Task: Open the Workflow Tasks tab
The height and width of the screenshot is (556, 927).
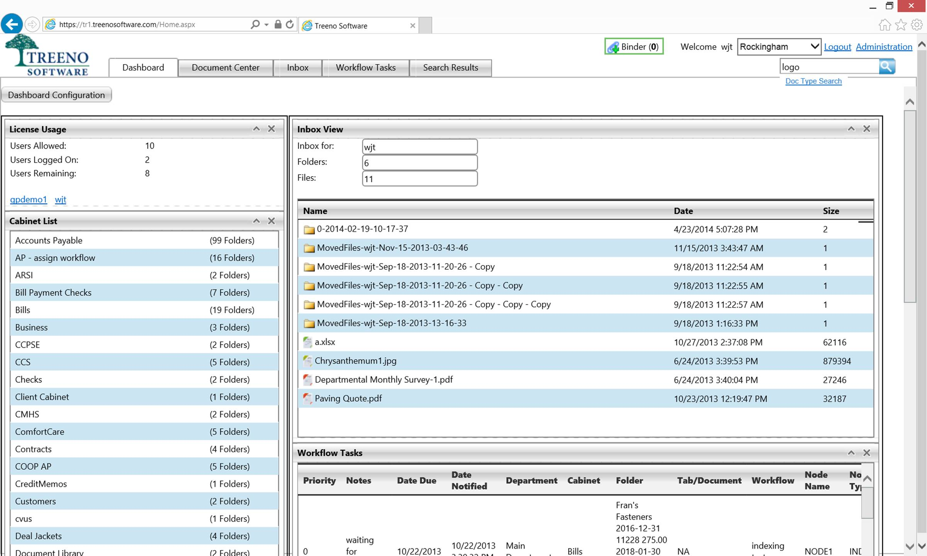Action: [365, 68]
